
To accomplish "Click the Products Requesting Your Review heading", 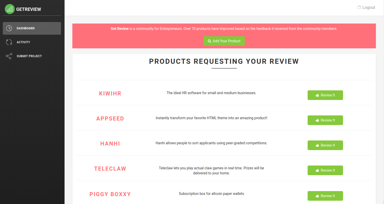I will [224, 61].
